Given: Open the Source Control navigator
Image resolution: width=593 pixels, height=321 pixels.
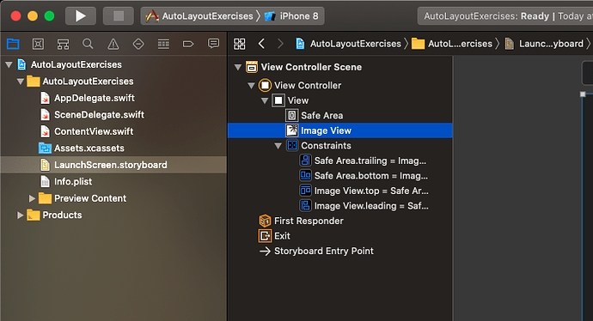Looking at the screenshot, I should [x=38, y=44].
